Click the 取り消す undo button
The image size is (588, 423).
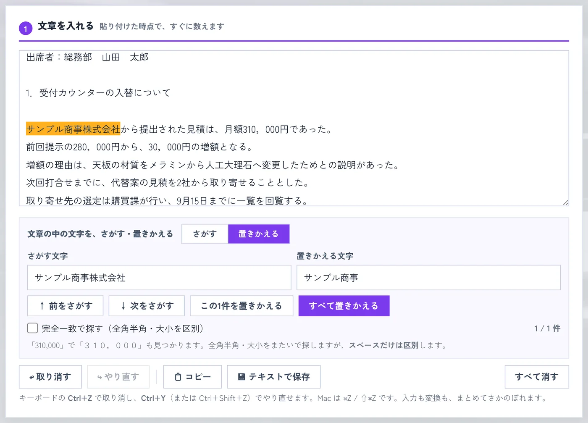click(50, 377)
